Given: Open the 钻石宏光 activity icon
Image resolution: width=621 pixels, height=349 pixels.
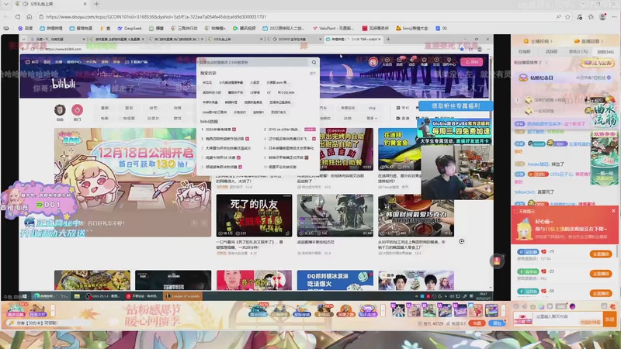Looking at the screenshot, I should coord(367,311).
